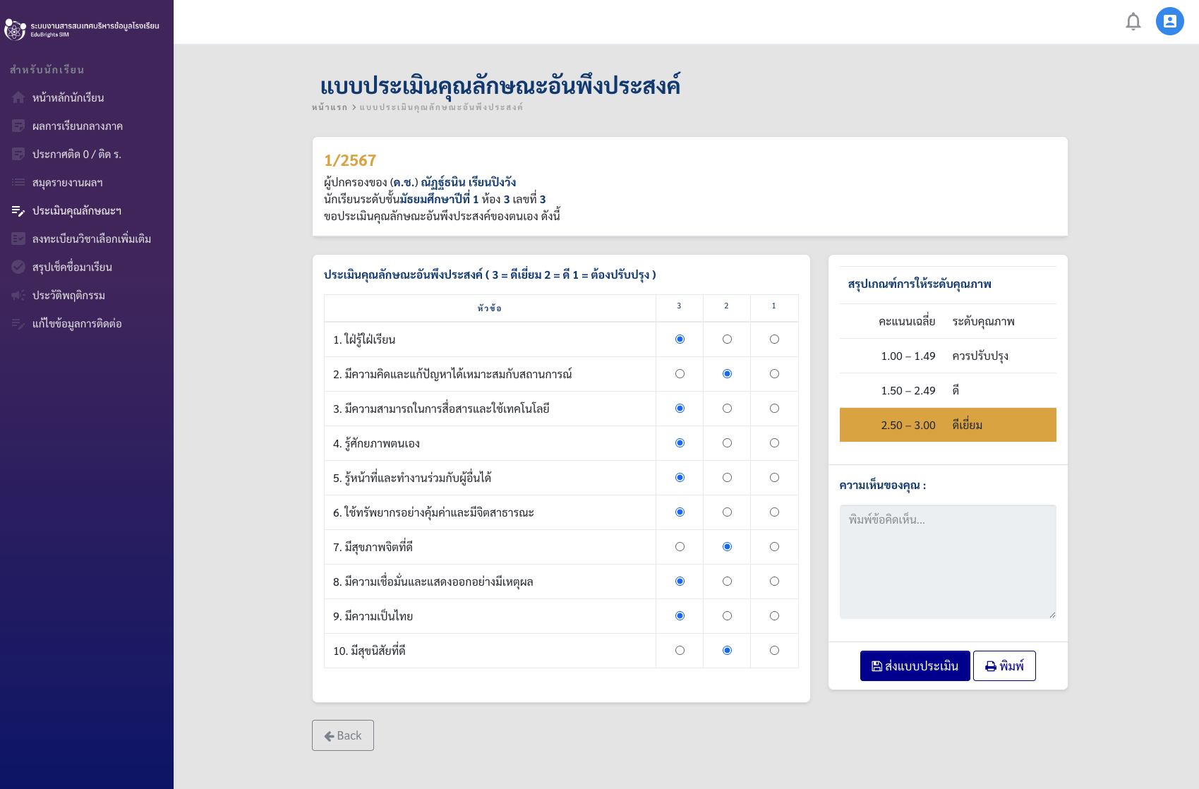
Task: Click the พิมพ์ print button
Action: (x=1004, y=666)
